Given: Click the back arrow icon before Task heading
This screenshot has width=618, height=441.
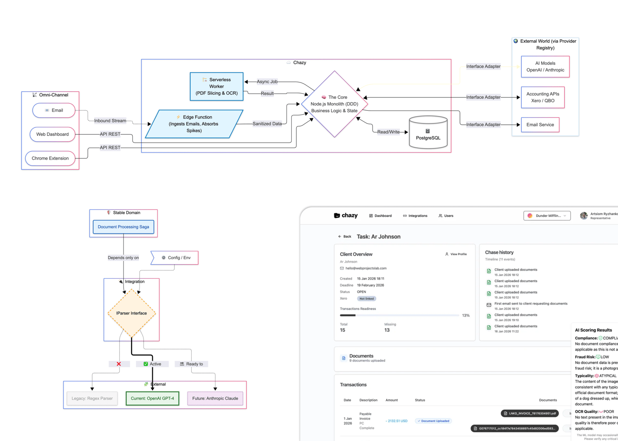Looking at the screenshot, I should 340,236.
